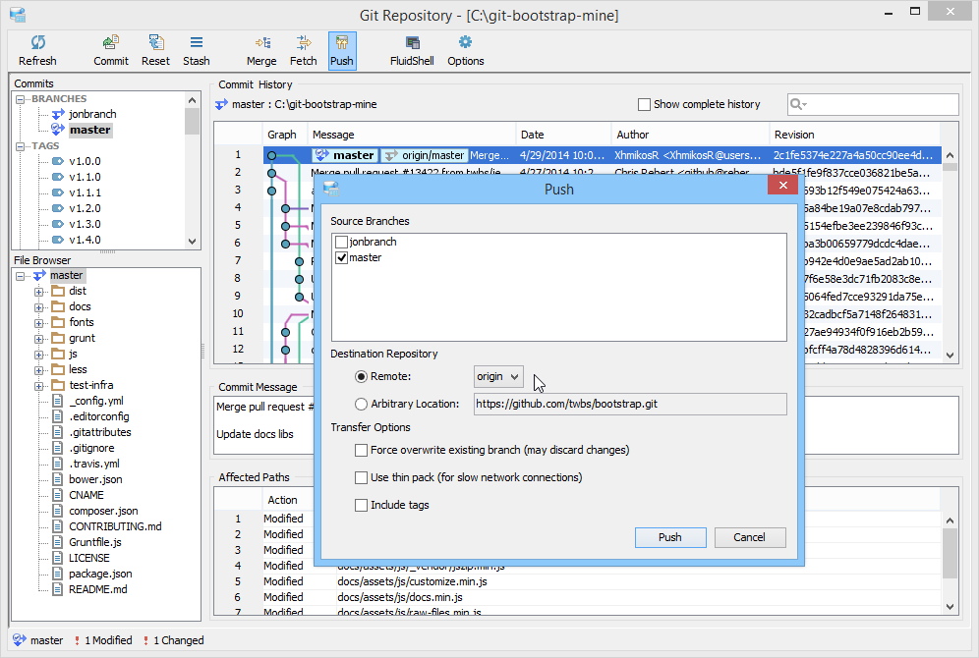Enable Force overwrite existing branch

(362, 450)
